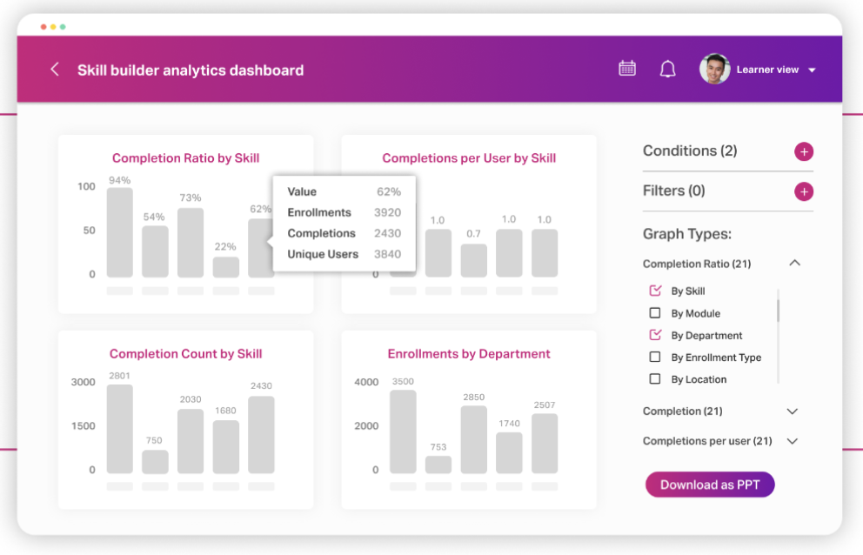Enable the By Module checkbox

point(656,313)
